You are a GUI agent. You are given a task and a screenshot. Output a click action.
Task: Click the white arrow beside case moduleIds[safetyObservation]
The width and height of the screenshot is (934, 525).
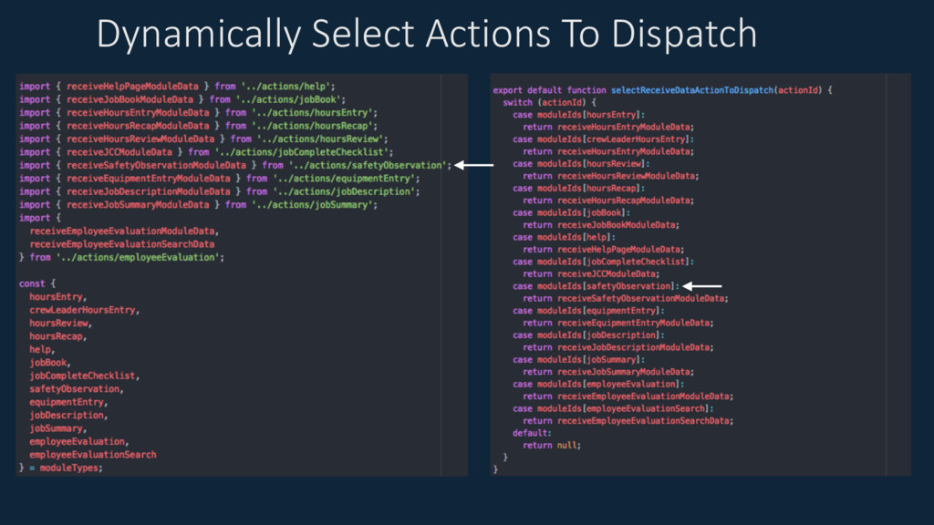click(702, 286)
